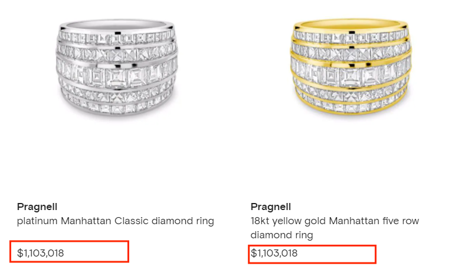The height and width of the screenshot is (273, 462).
Task: Open platinum Manhattan Classic diamond ring title
Action: pos(115,221)
